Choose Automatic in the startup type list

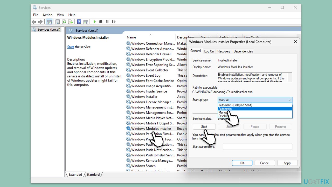point(225,109)
